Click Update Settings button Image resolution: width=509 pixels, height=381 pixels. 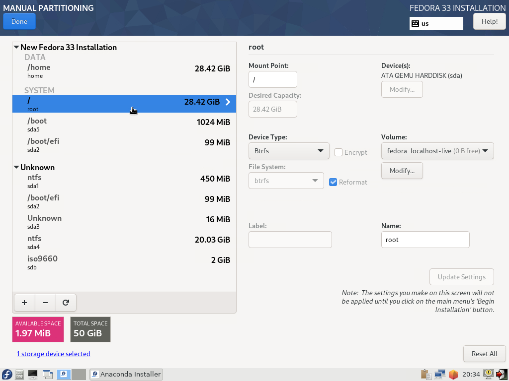462,277
